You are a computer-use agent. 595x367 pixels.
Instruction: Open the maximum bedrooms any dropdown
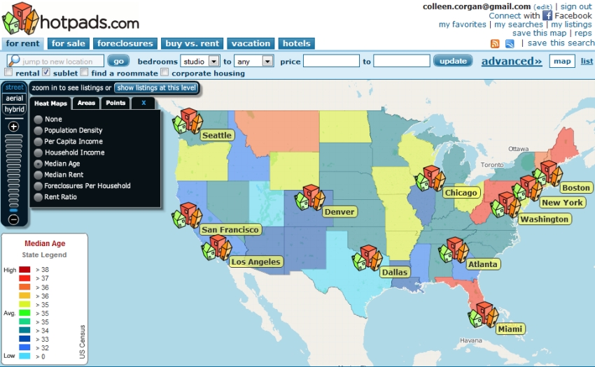point(254,61)
